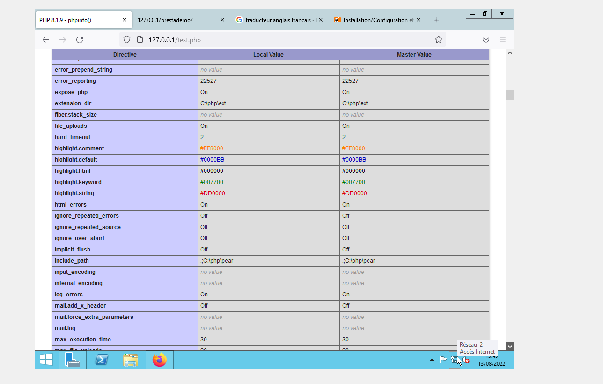Screen dimensions: 603x384
Task: Select the error_prepend_string directive cell
Action: pyautogui.click(x=125, y=70)
